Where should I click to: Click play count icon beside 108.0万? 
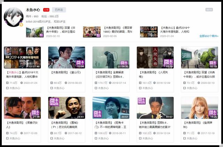[96, 133]
